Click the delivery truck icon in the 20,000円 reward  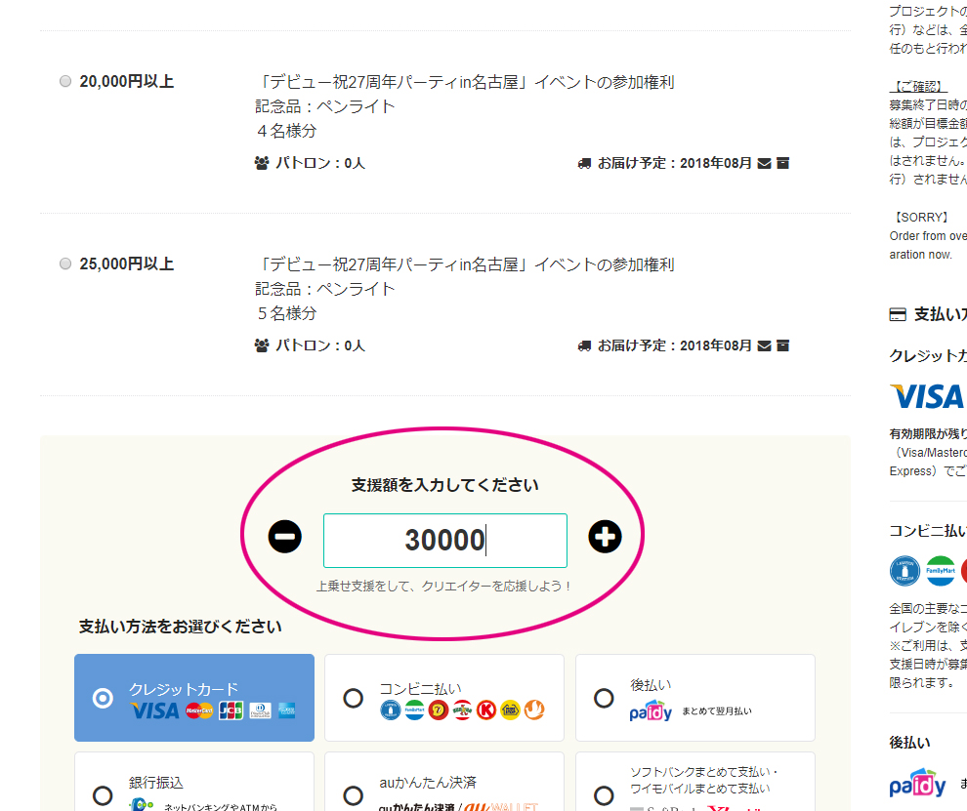pos(584,163)
